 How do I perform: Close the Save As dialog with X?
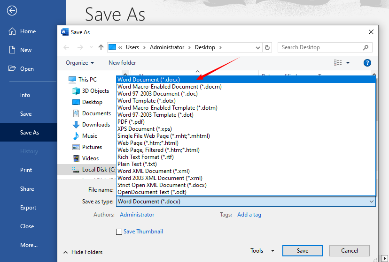[371, 32]
